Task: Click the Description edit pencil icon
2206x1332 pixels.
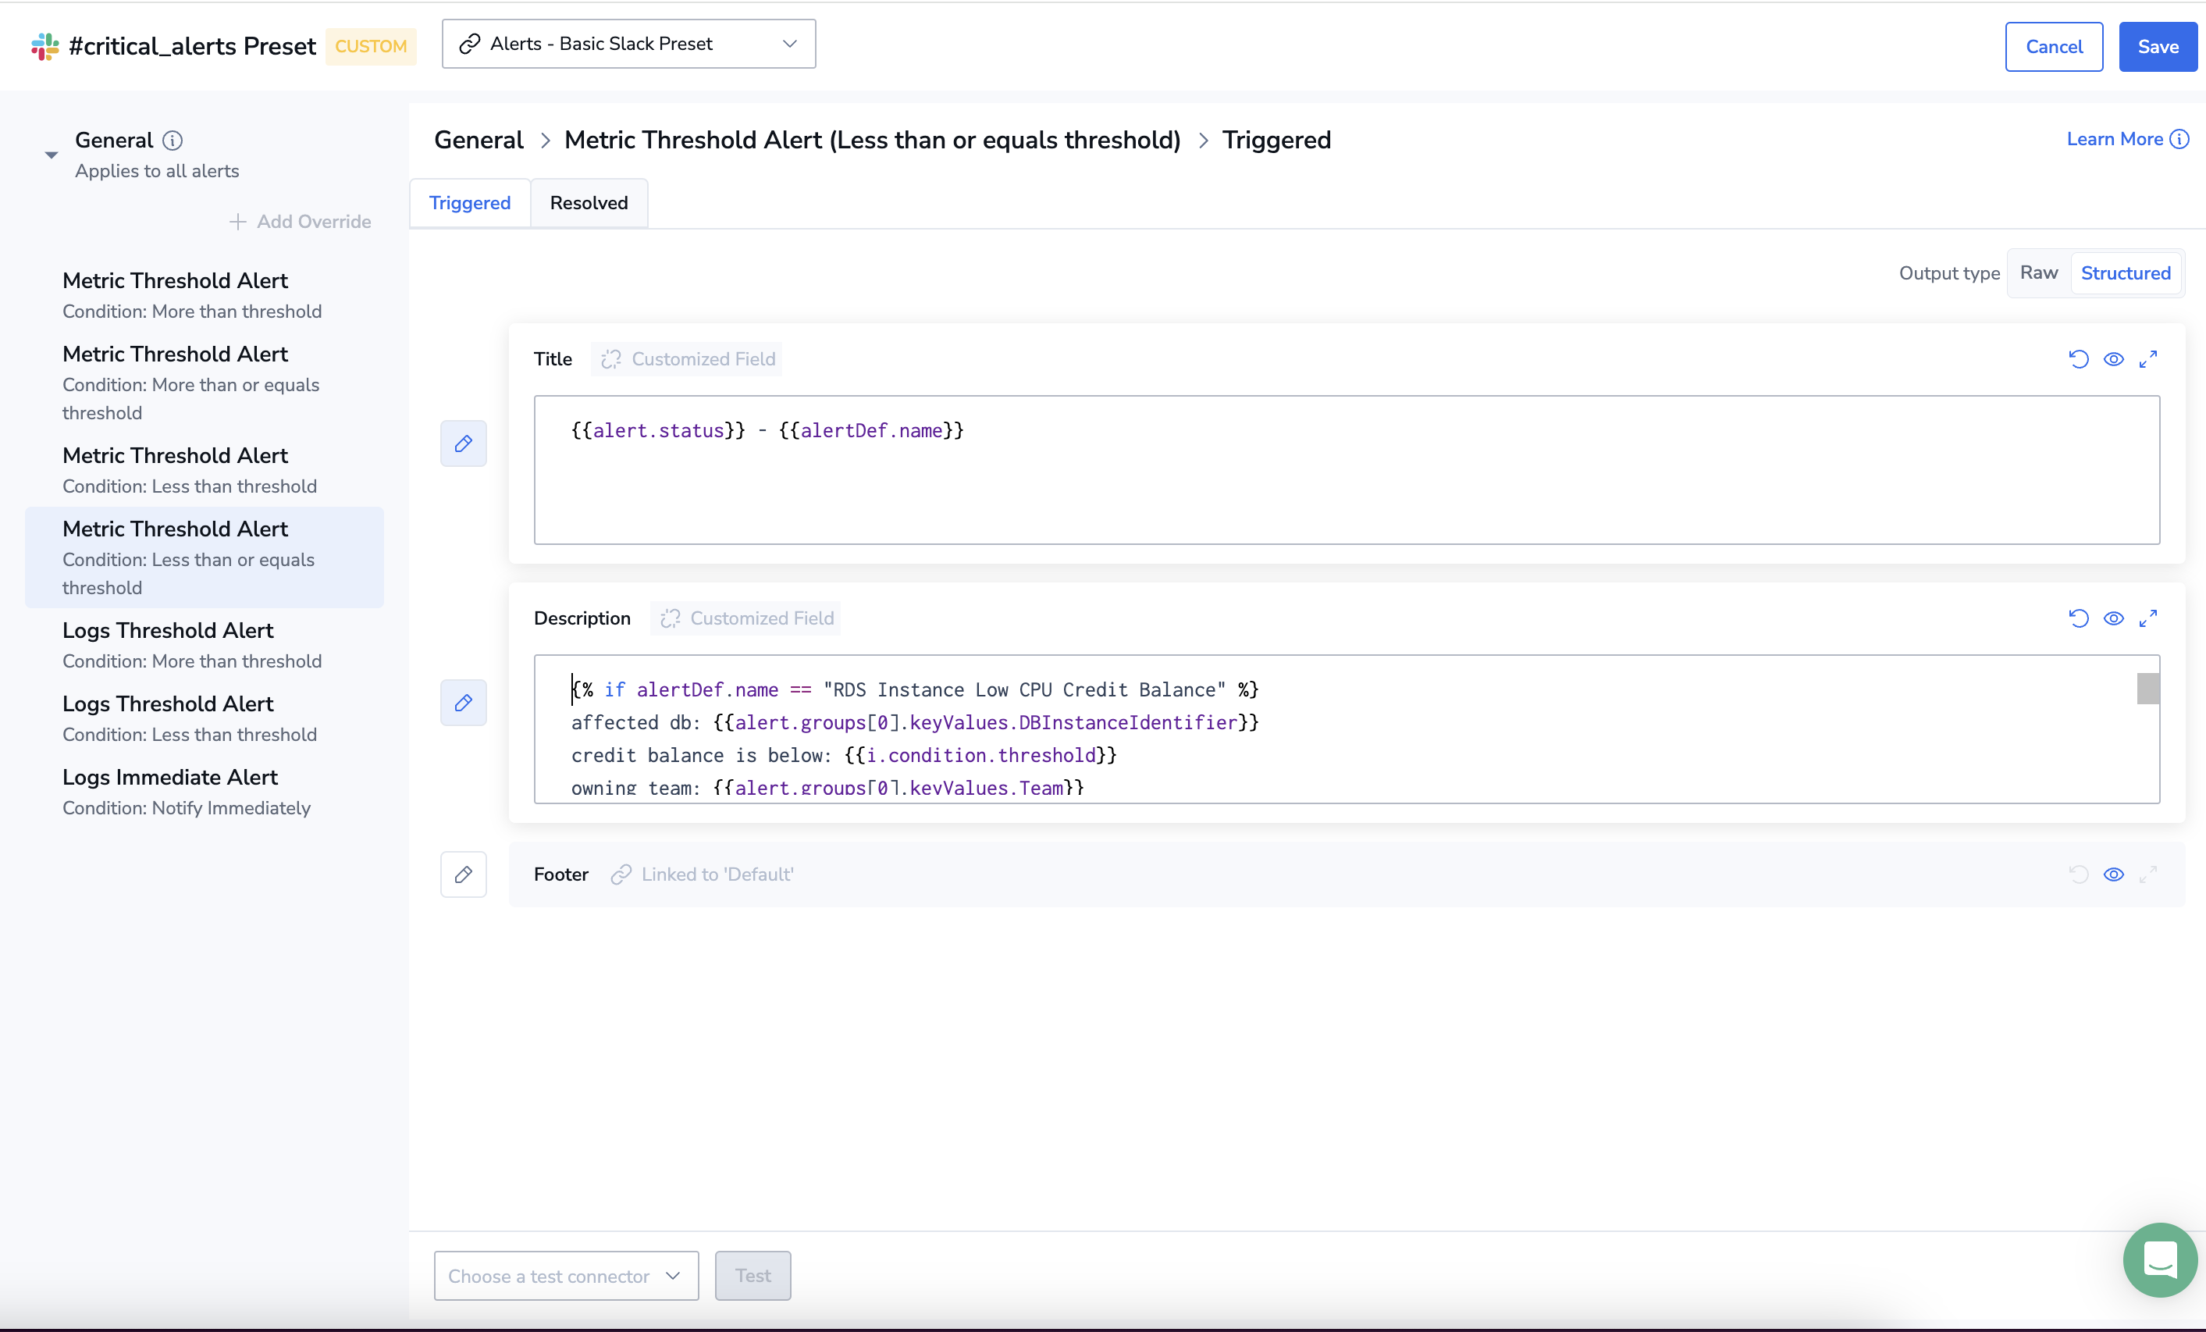Action: 463,702
